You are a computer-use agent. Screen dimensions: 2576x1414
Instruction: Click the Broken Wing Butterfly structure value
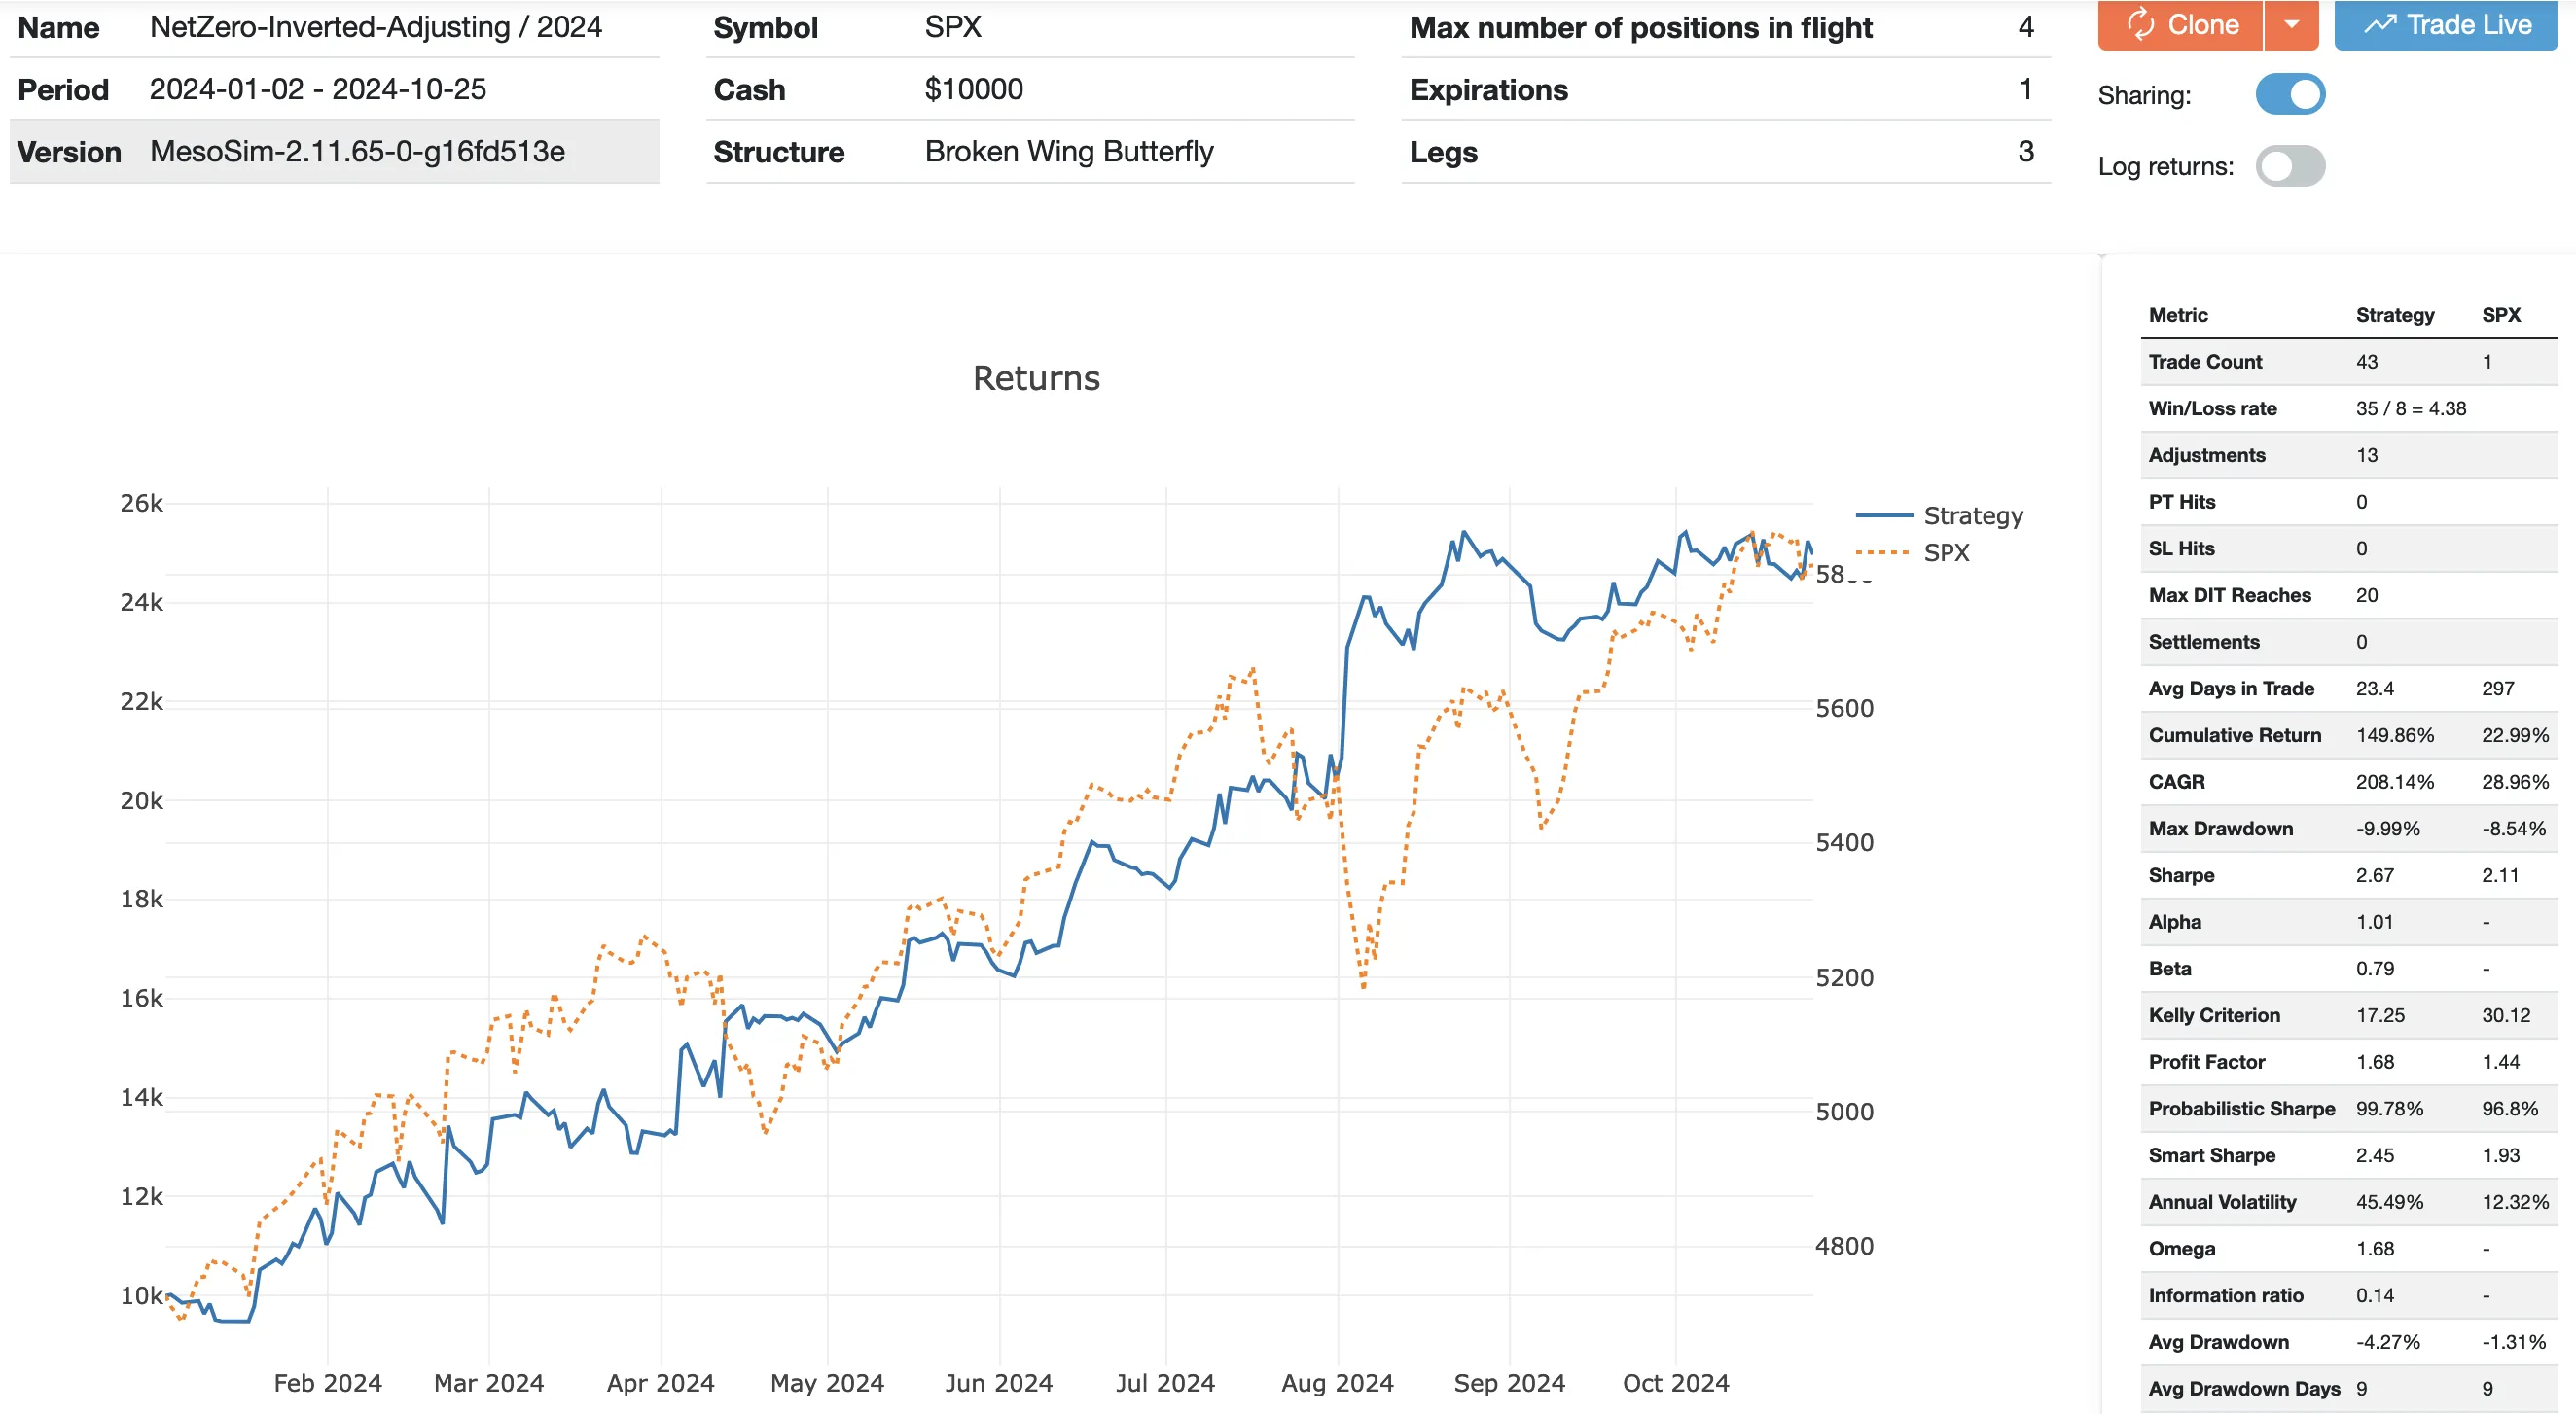tap(1068, 152)
